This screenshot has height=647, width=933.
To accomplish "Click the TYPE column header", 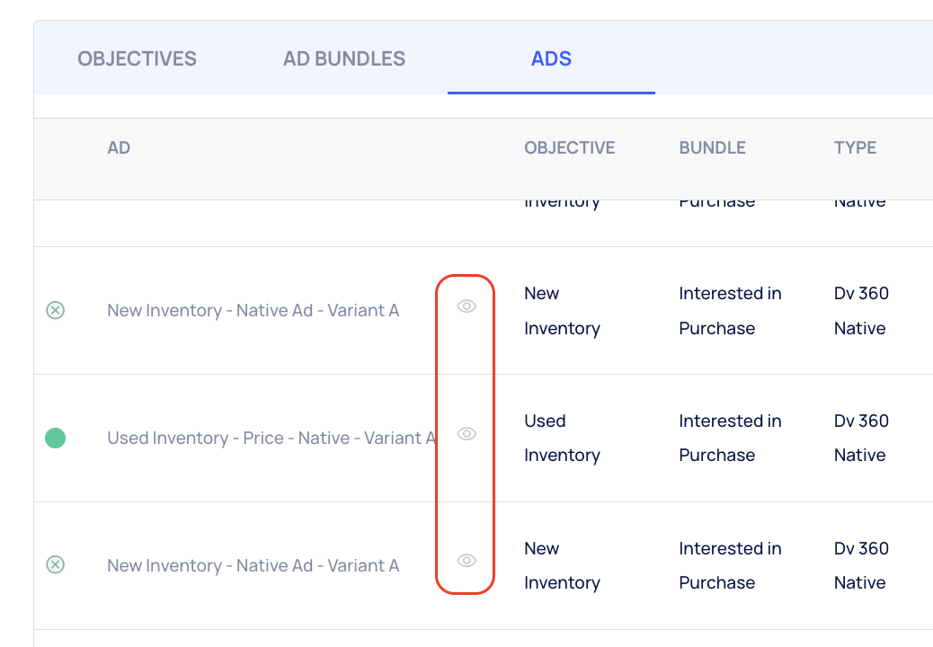I will click(x=855, y=147).
